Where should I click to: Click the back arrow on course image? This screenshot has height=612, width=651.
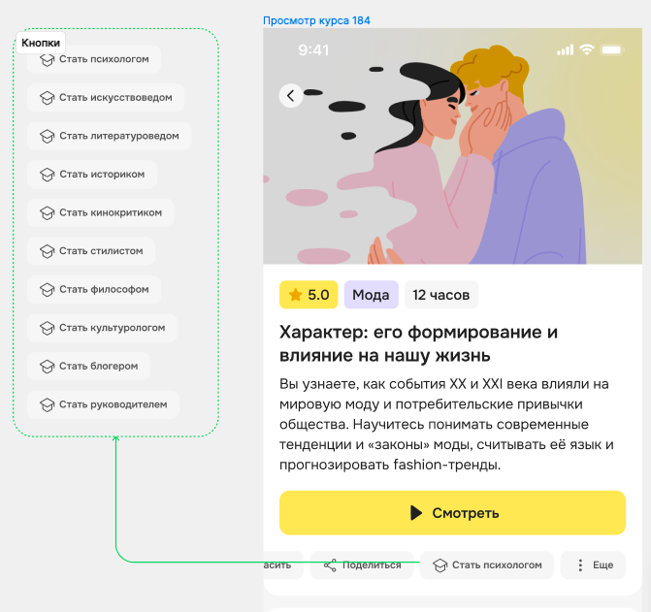pos(291,96)
